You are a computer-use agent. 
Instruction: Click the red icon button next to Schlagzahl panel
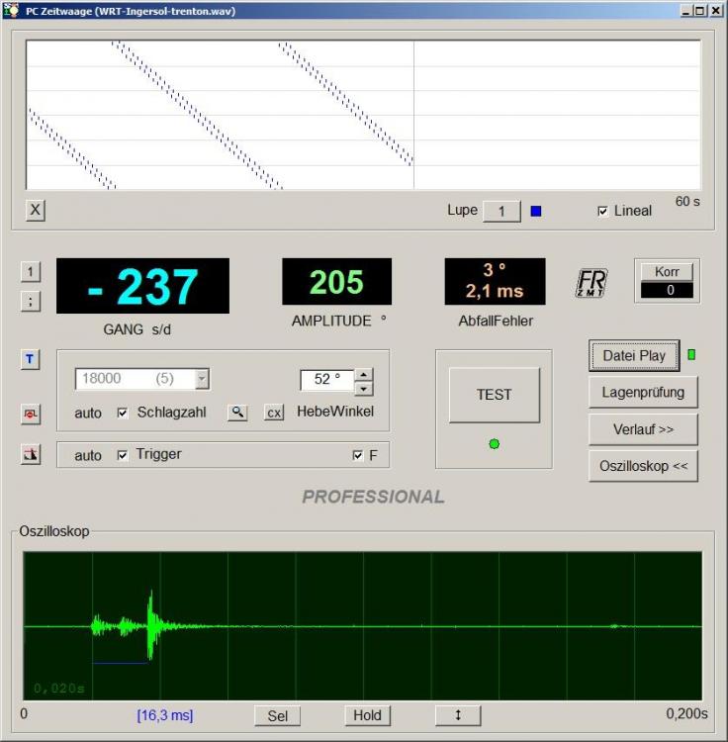point(31,415)
